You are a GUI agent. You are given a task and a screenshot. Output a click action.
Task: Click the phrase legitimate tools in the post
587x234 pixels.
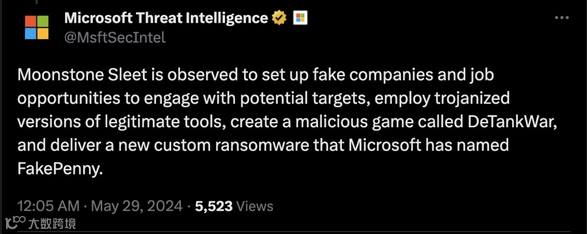click(x=169, y=122)
